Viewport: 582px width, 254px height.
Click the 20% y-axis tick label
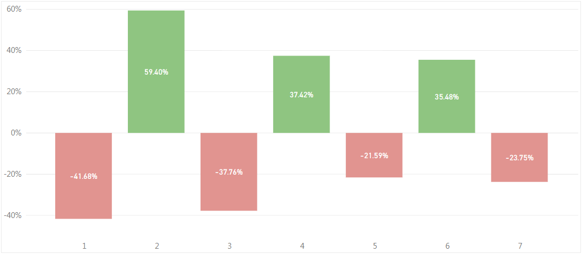coord(14,92)
